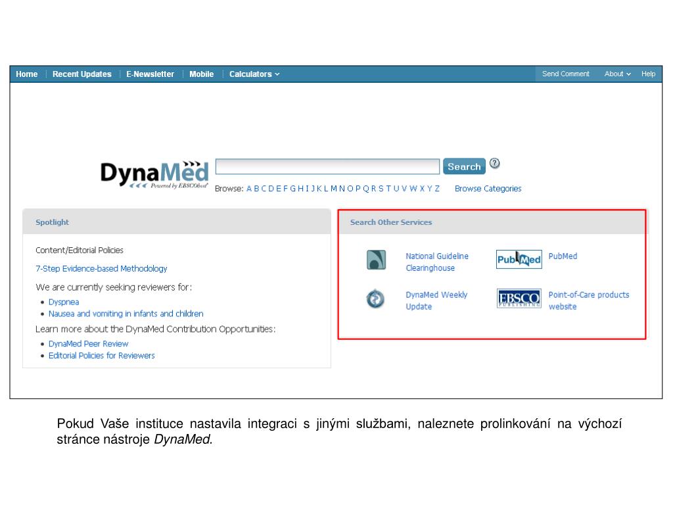Image resolution: width=673 pixels, height=505 pixels.
Task: Click Send Comment in top bar
Action: 566,74
